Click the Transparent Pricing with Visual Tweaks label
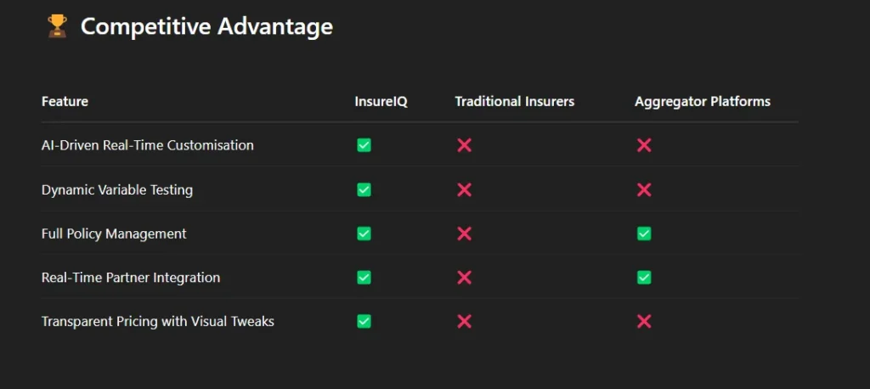Image resolution: width=870 pixels, height=389 pixels. [158, 321]
